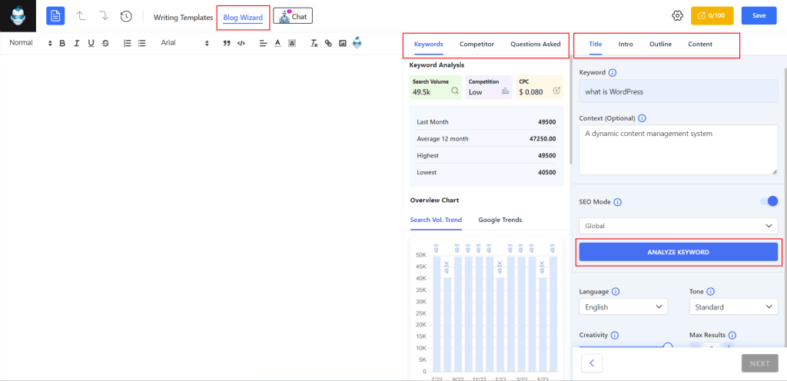Open the Arial font family dropdown
The image size is (787, 381).
coord(184,43)
